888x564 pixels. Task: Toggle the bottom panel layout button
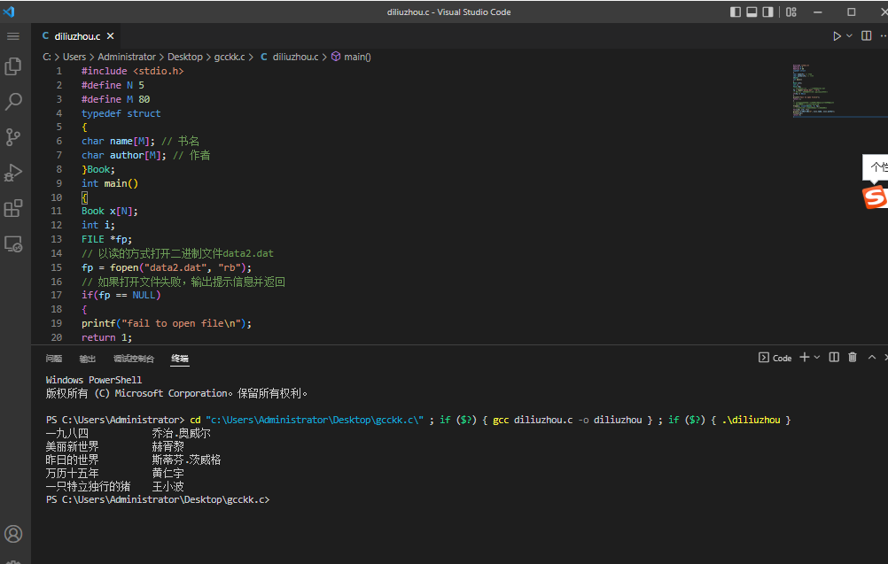(752, 12)
